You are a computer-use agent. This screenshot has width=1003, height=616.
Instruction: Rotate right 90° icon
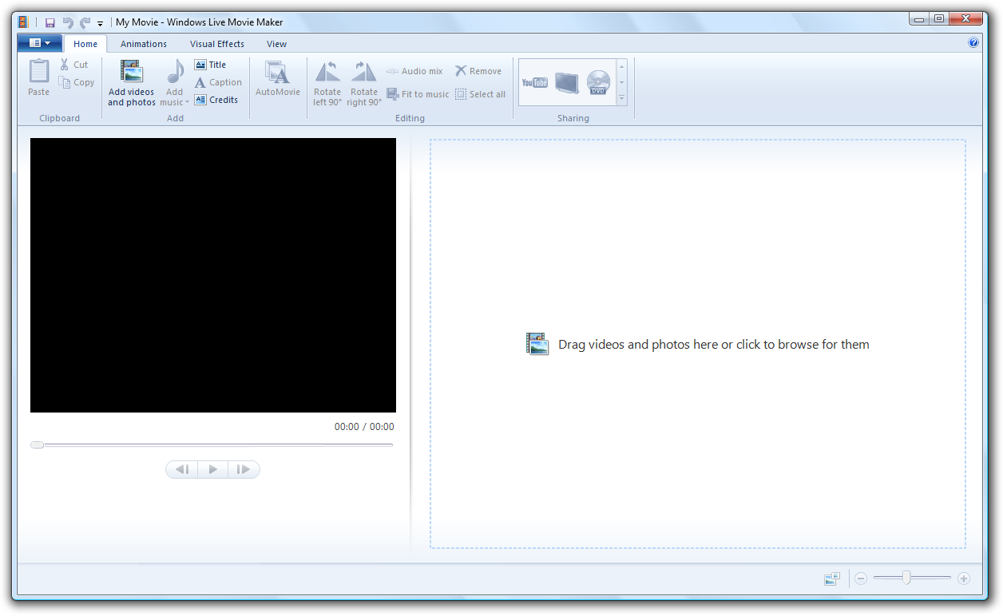pyautogui.click(x=364, y=72)
